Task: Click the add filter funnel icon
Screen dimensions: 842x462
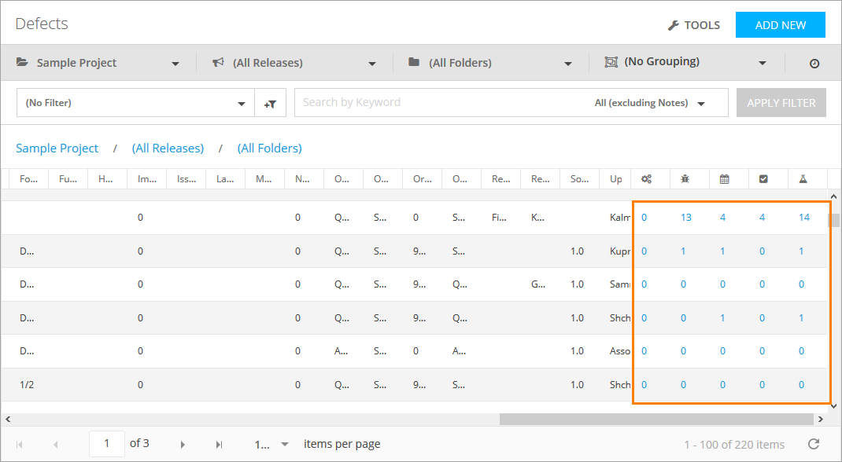Action: point(271,103)
